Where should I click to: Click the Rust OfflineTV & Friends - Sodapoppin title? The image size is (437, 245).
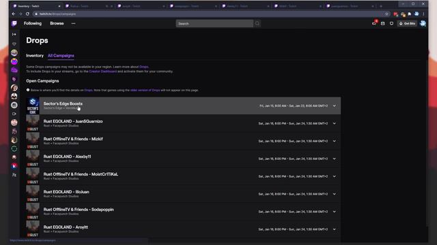[79, 210]
